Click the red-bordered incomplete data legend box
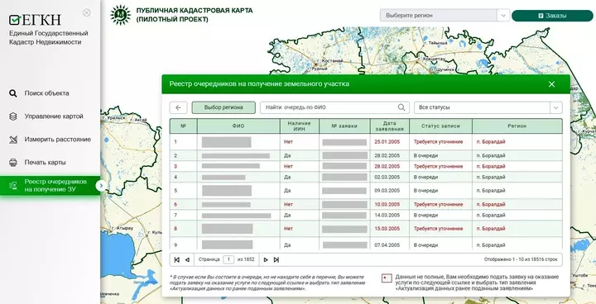The height and width of the screenshot is (304, 596). point(387,278)
